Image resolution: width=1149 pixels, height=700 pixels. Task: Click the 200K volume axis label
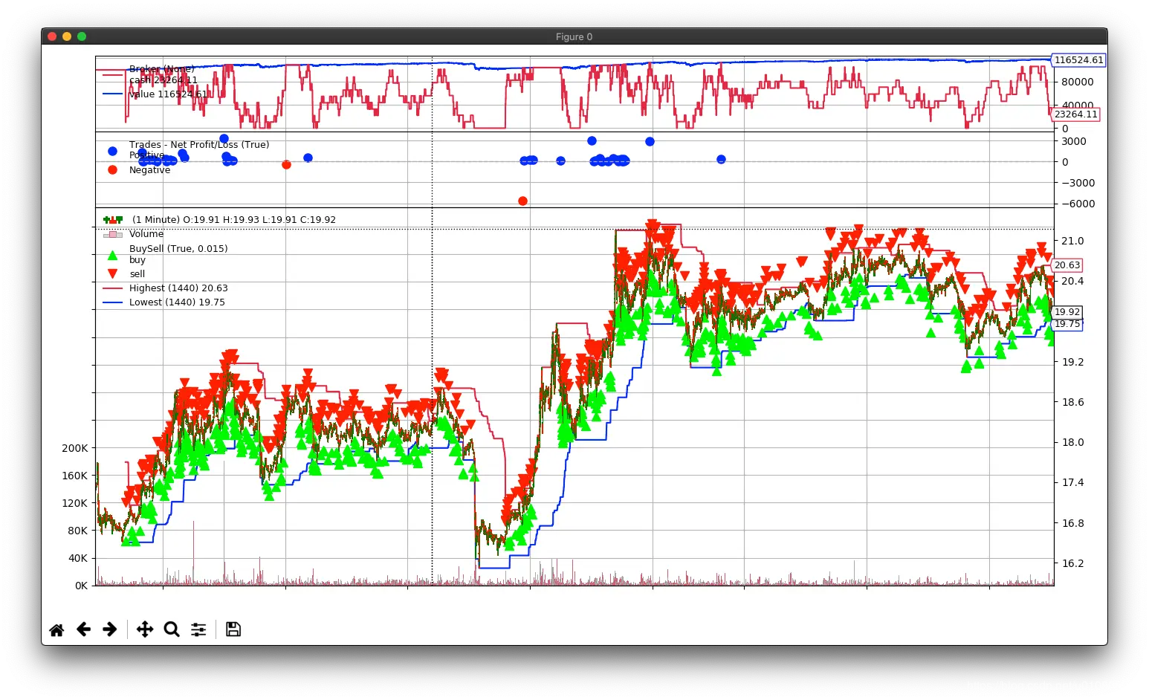74,448
